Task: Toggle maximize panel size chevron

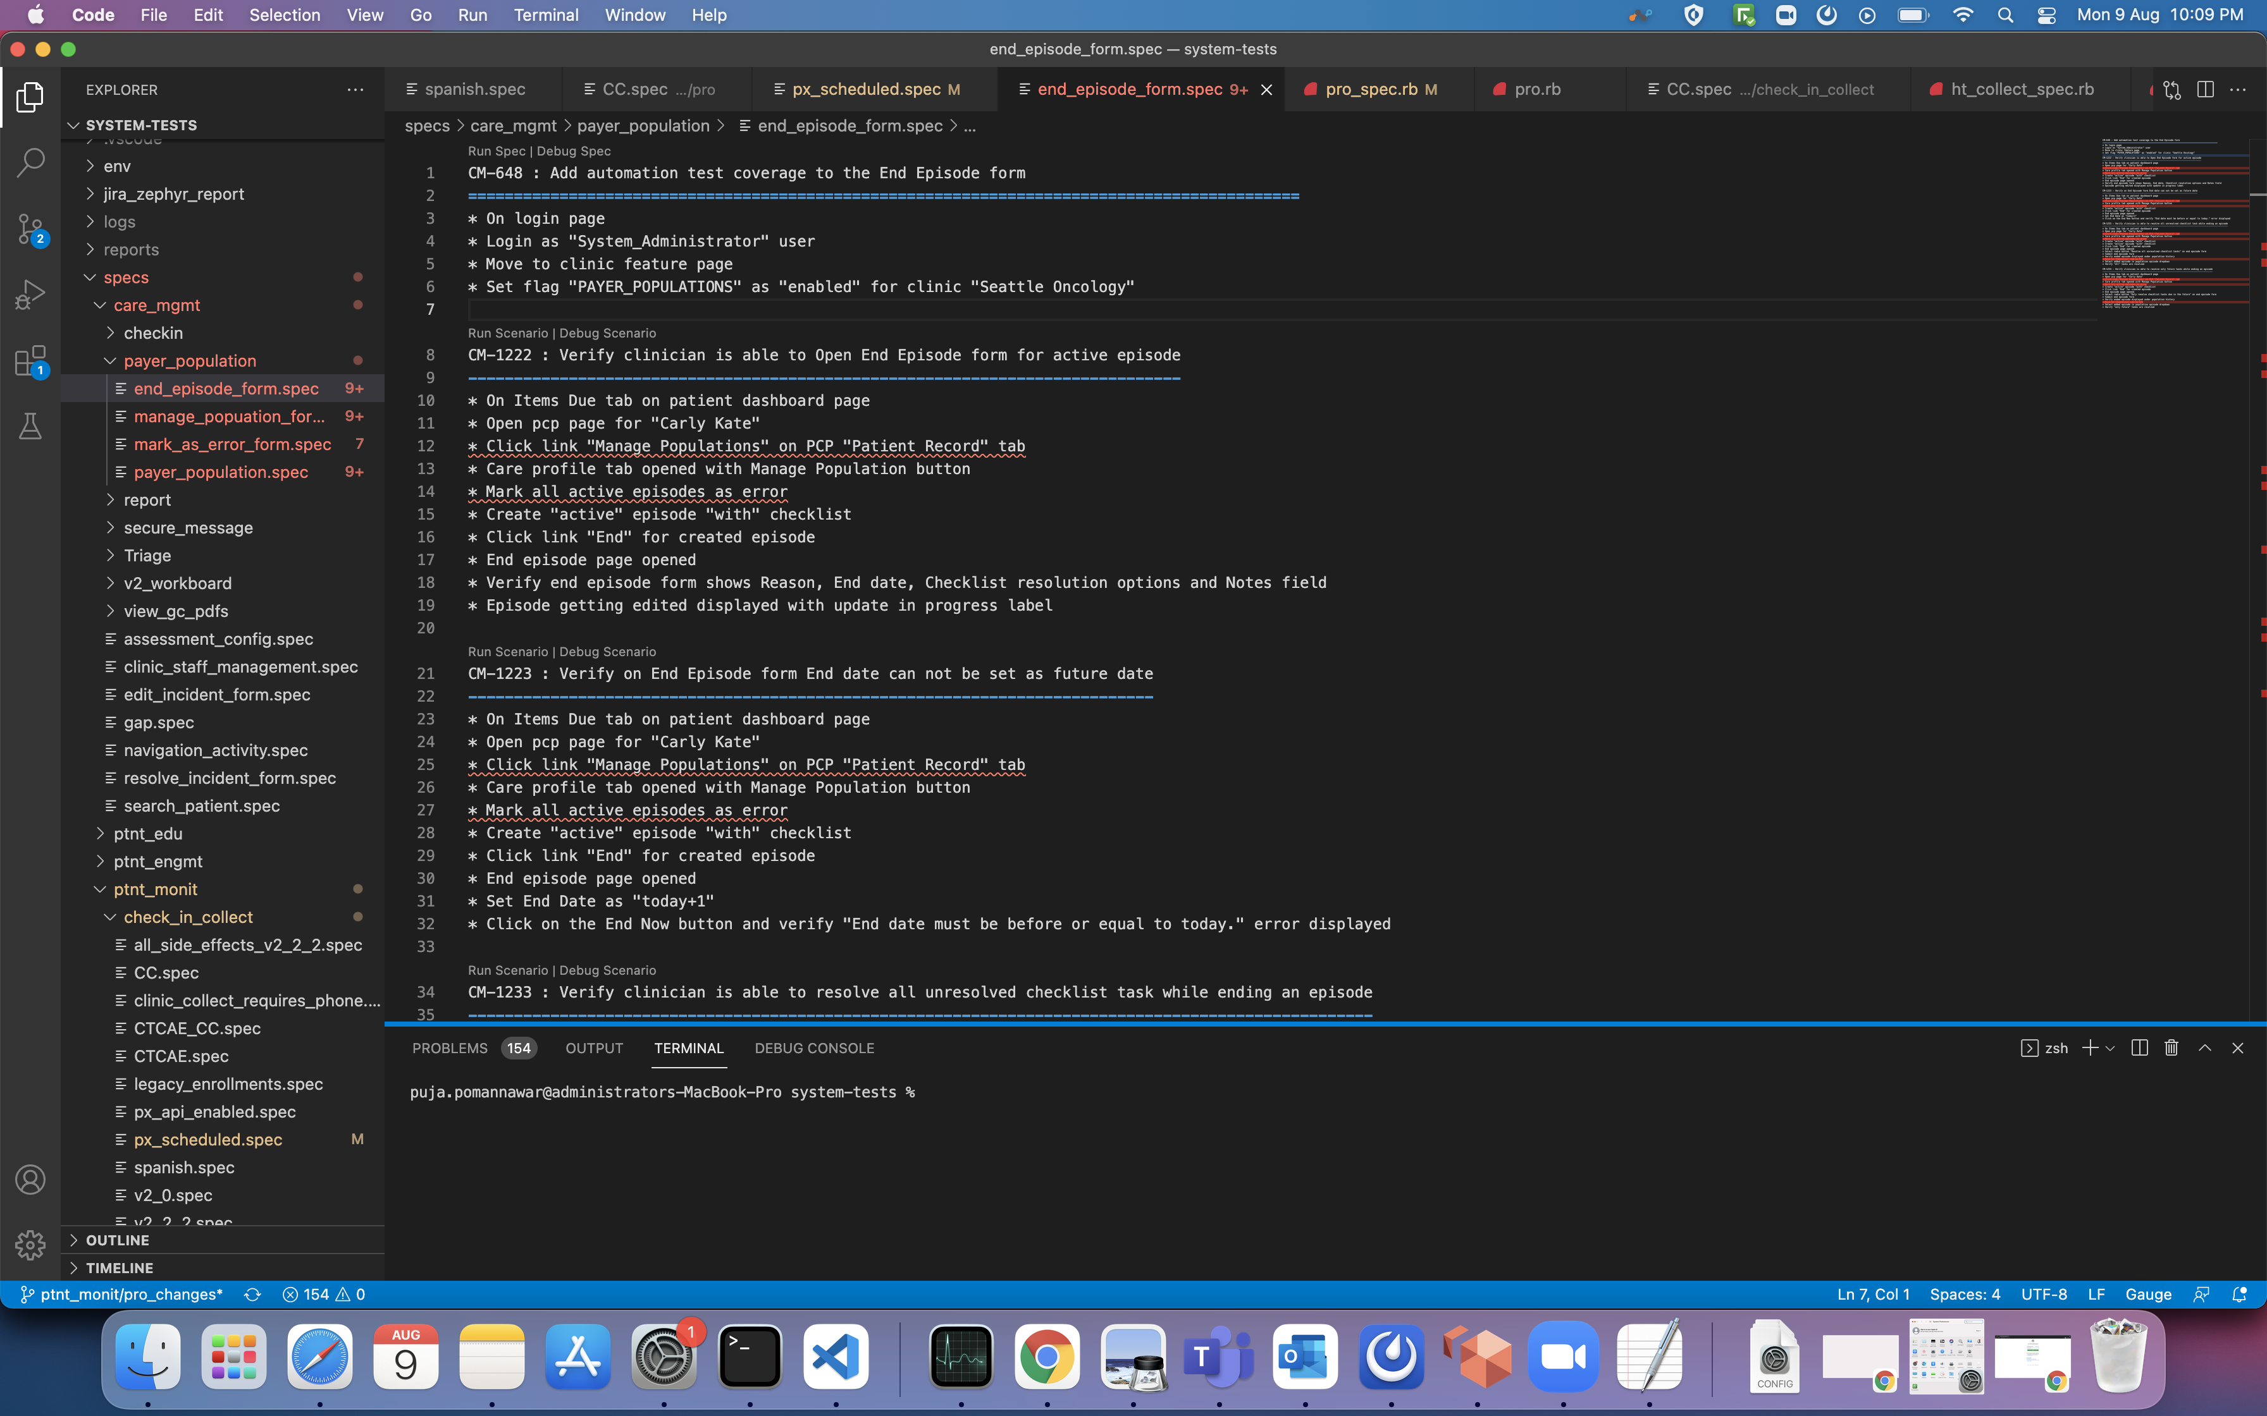Action: click(x=2205, y=1048)
